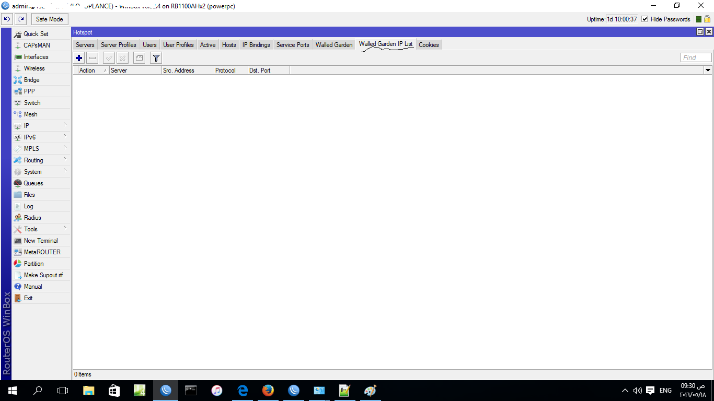Click the Find search field
Image resolution: width=714 pixels, height=401 pixels.
coord(696,58)
